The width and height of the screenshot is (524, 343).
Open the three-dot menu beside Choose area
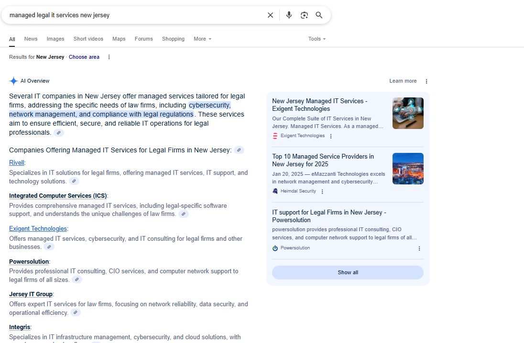109,57
